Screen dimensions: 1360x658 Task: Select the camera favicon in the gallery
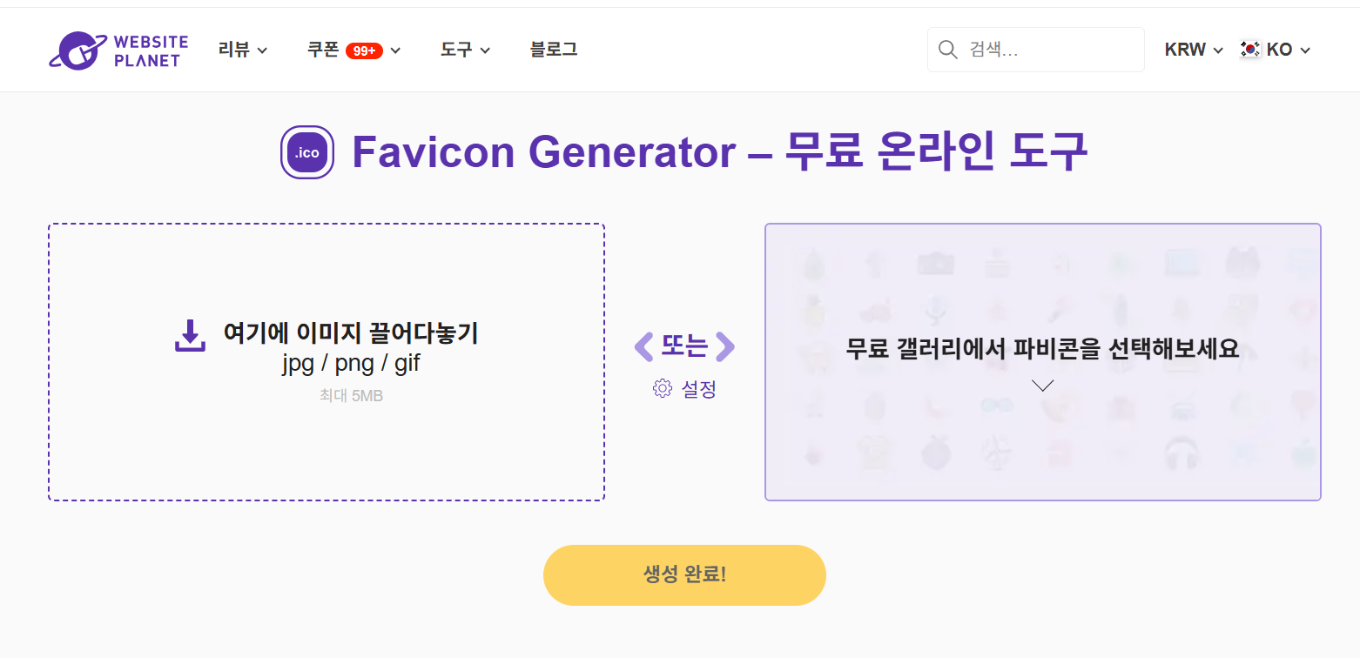coord(937,263)
